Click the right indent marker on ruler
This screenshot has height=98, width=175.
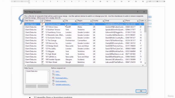tap(147, 2)
